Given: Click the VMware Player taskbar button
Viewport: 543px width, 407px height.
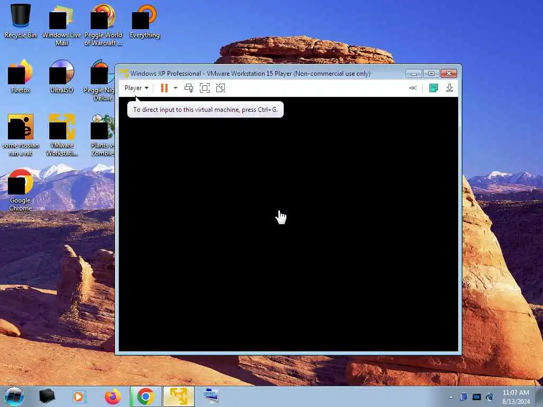Looking at the screenshot, I should 179,396.
